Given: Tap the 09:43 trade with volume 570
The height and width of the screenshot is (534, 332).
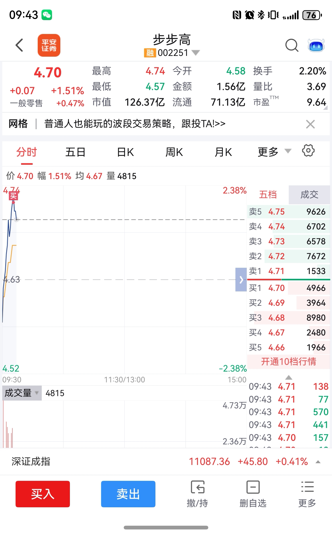Looking at the screenshot, I should click(x=288, y=412).
